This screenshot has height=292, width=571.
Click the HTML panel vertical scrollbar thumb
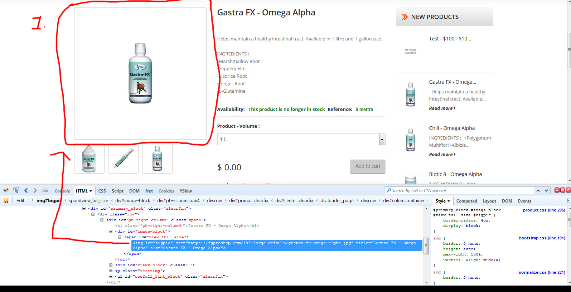(x=426, y=246)
